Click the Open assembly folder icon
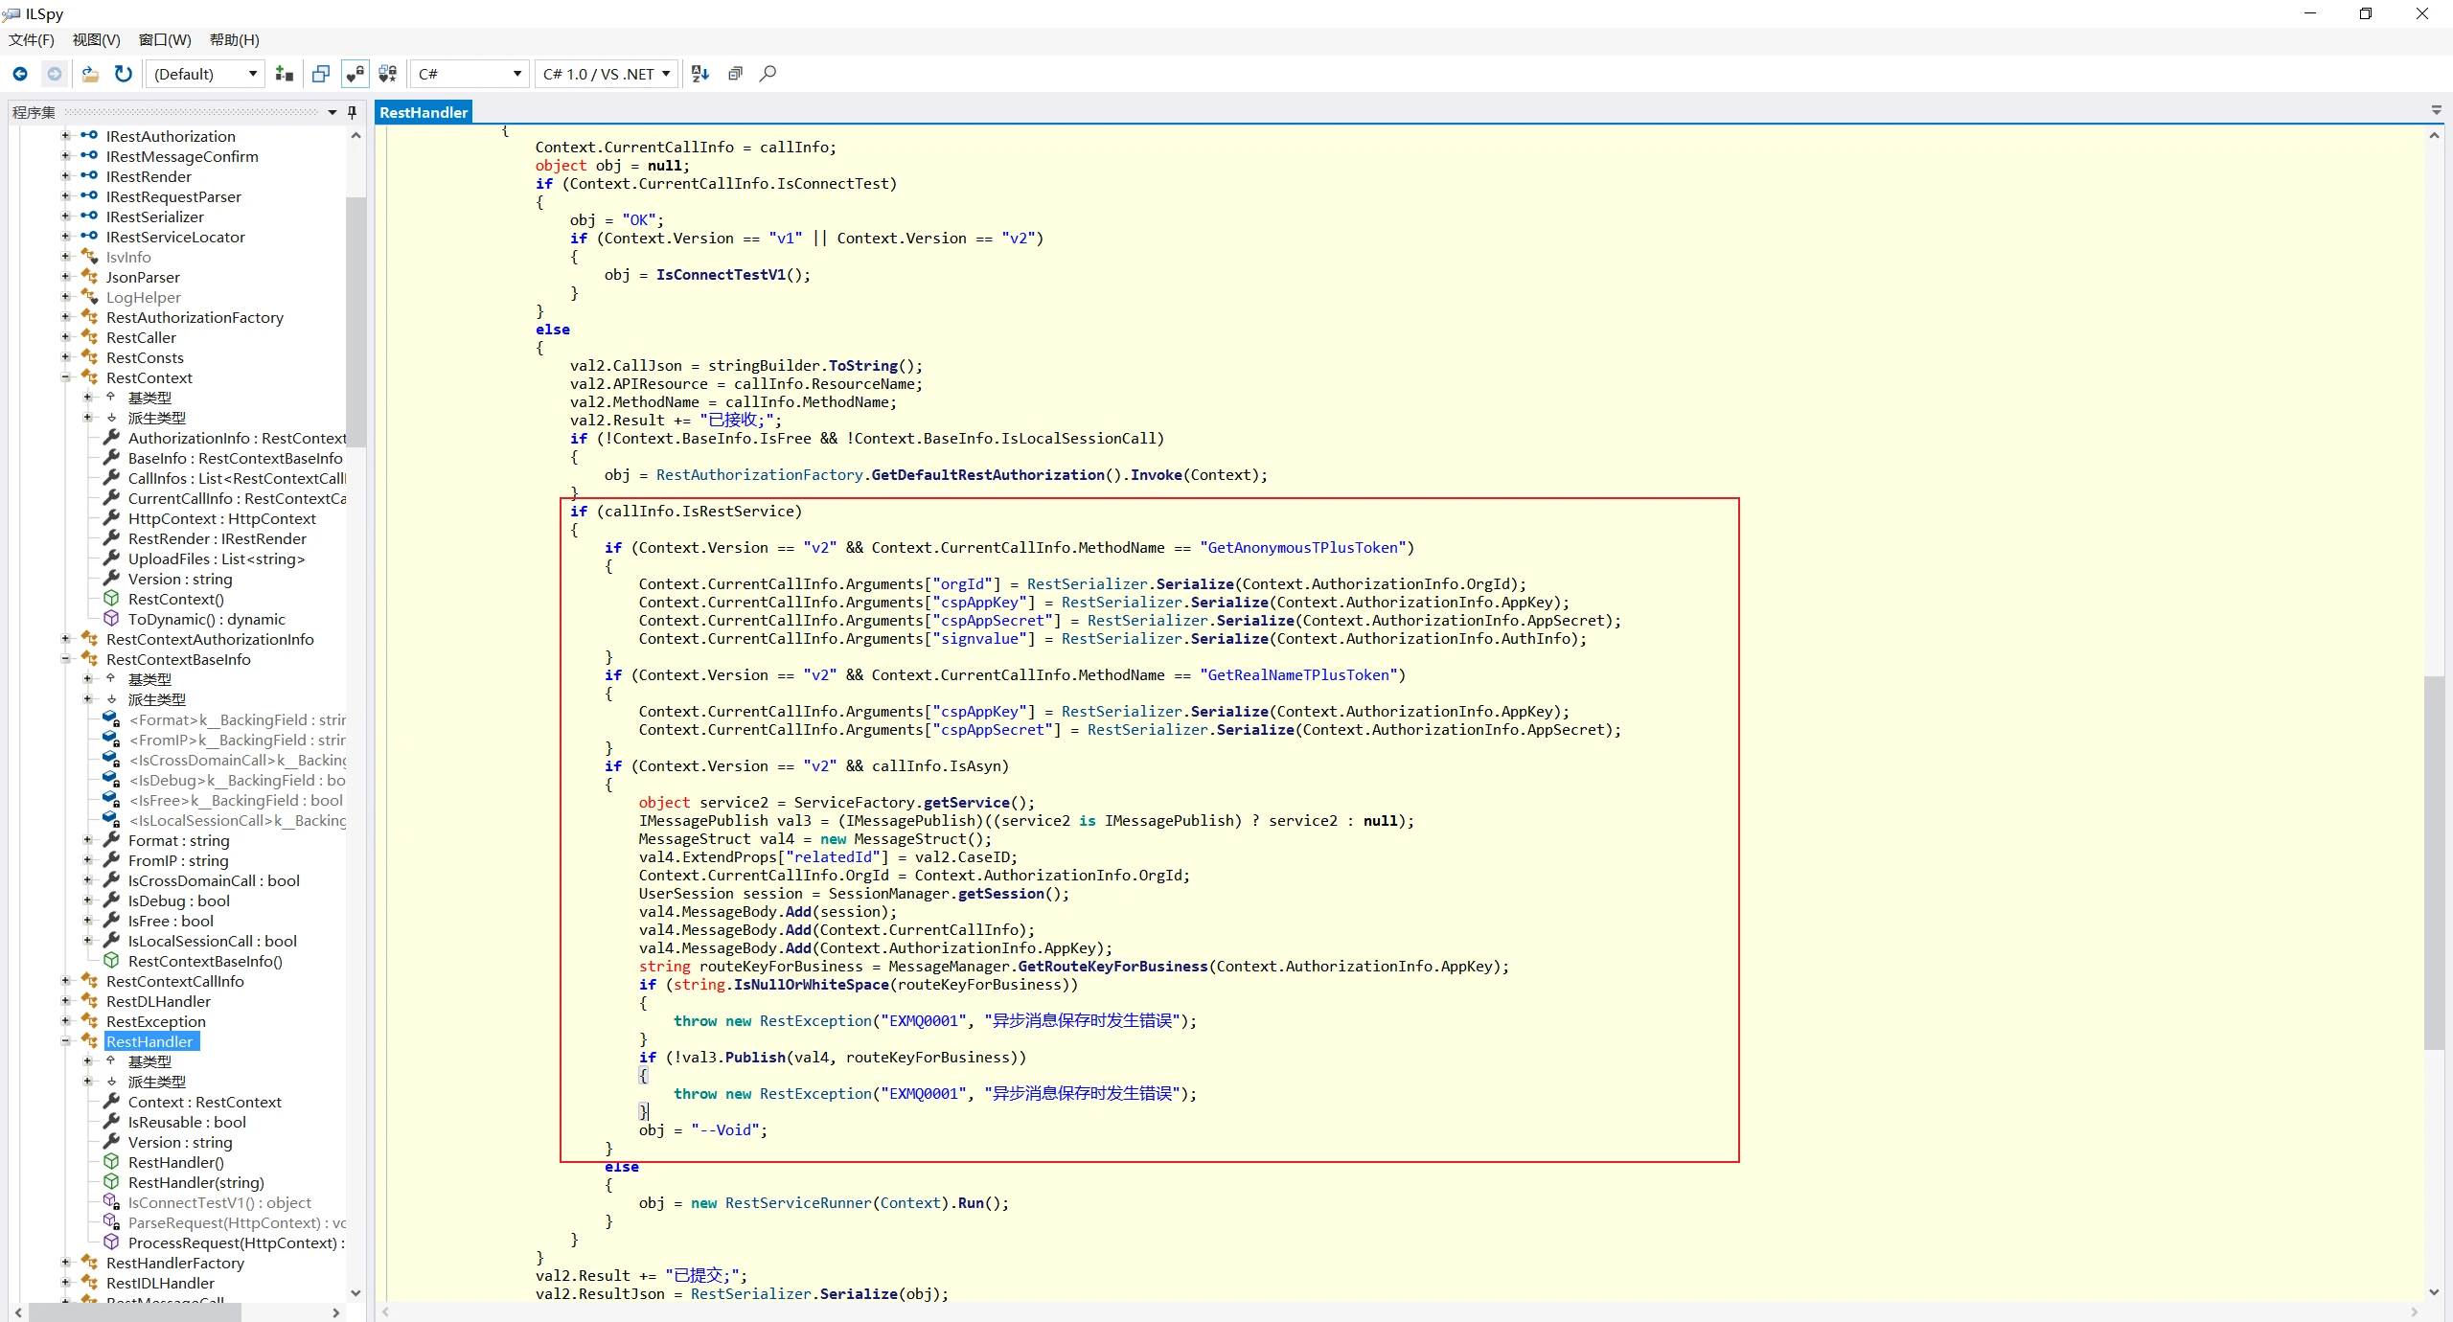The image size is (2453, 1322). [x=90, y=74]
